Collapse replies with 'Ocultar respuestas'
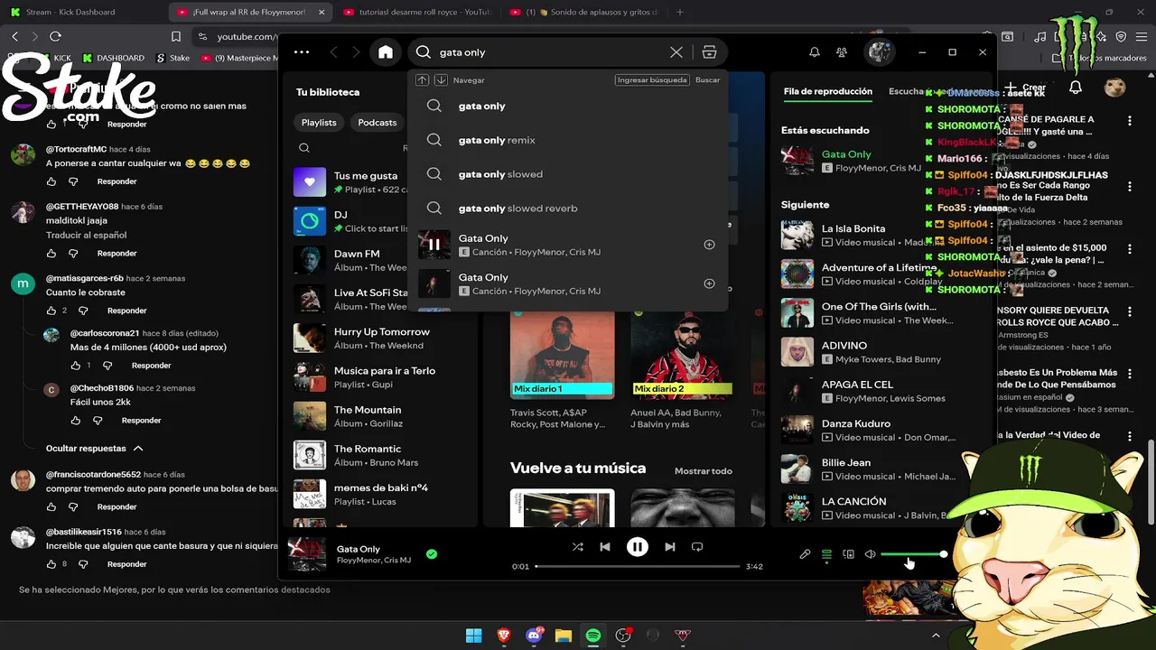 (x=94, y=449)
